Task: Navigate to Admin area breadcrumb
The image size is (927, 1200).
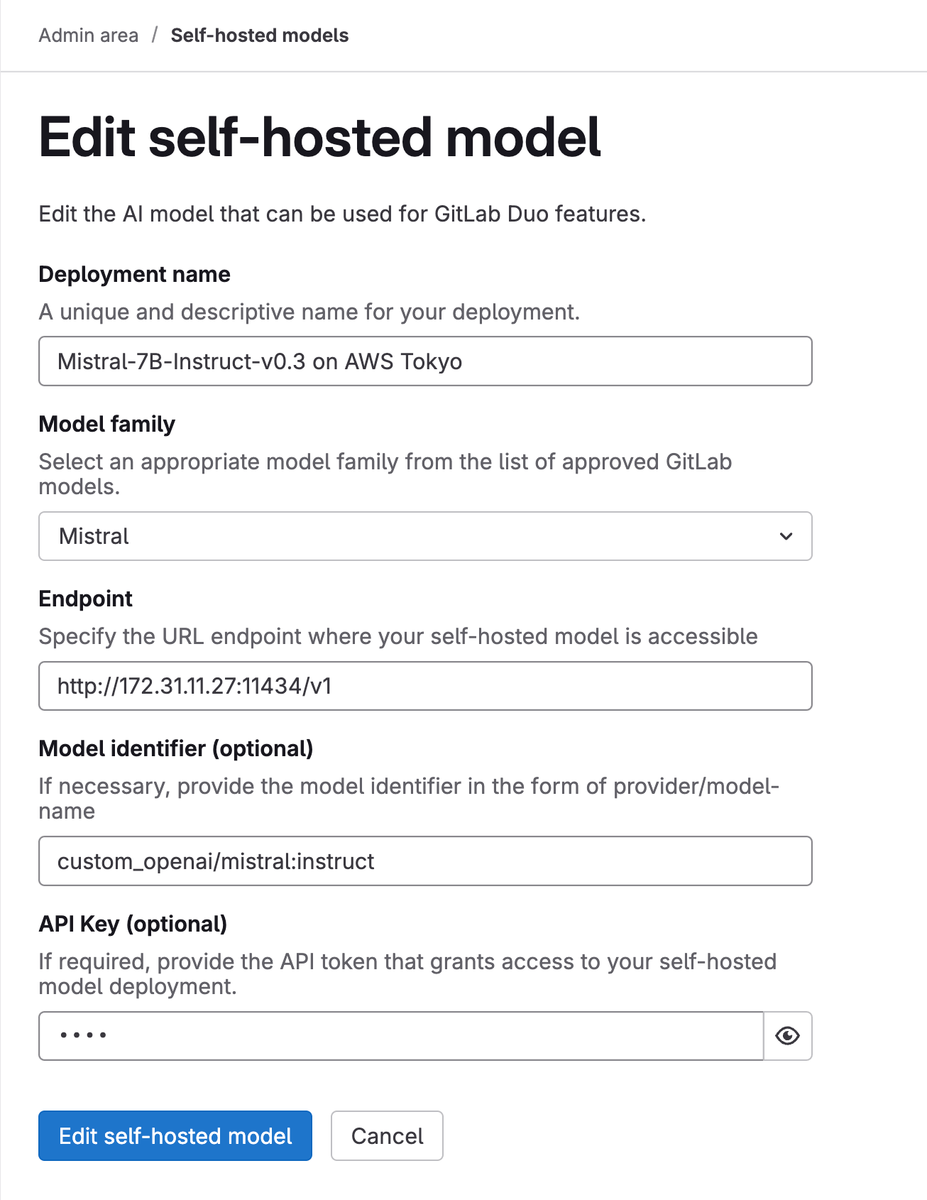Action: click(x=89, y=35)
